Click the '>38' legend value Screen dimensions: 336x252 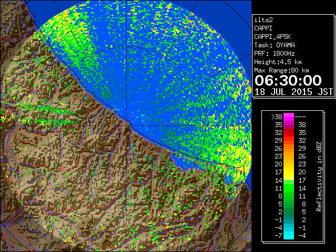tap(277, 117)
